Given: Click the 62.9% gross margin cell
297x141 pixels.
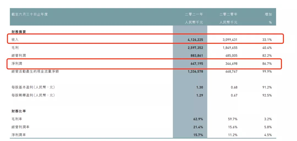Looking at the screenshot, I should point(198,119).
